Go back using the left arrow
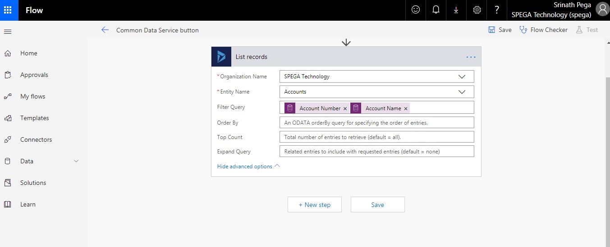The image size is (610, 247). (105, 30)
